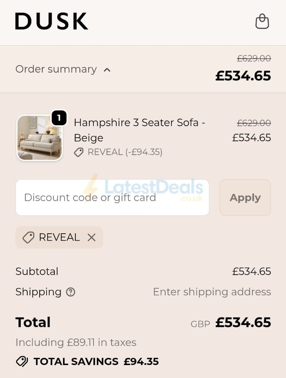This screenshot has height=378, width=286.
Task: Collapse the Order summary chevron
Action: (107, 70)
